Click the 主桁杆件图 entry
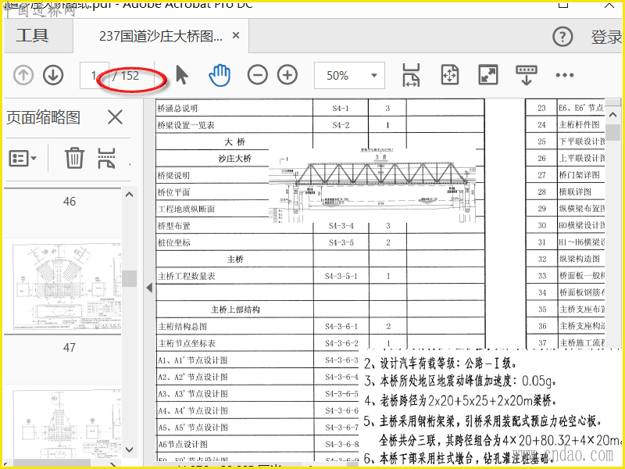625x469 pixels. point(579,124)
